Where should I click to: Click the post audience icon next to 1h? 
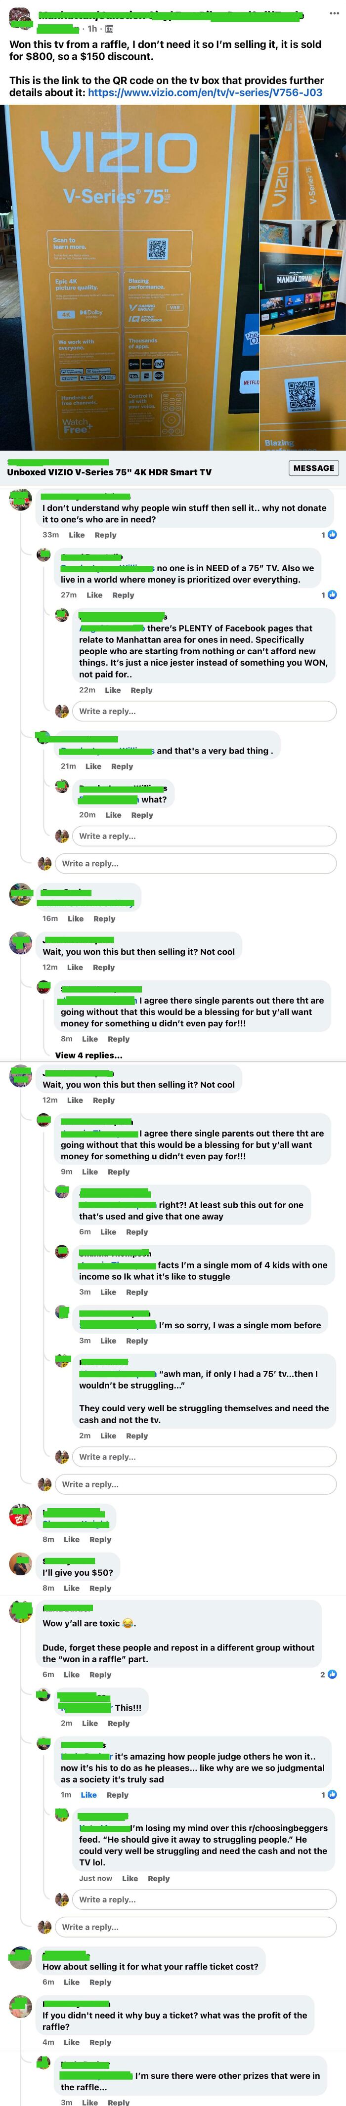click(110, 29)
